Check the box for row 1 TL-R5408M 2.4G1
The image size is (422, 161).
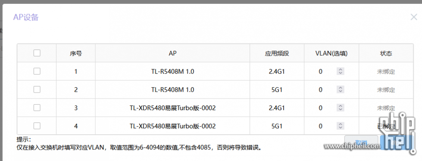[37, 71]
